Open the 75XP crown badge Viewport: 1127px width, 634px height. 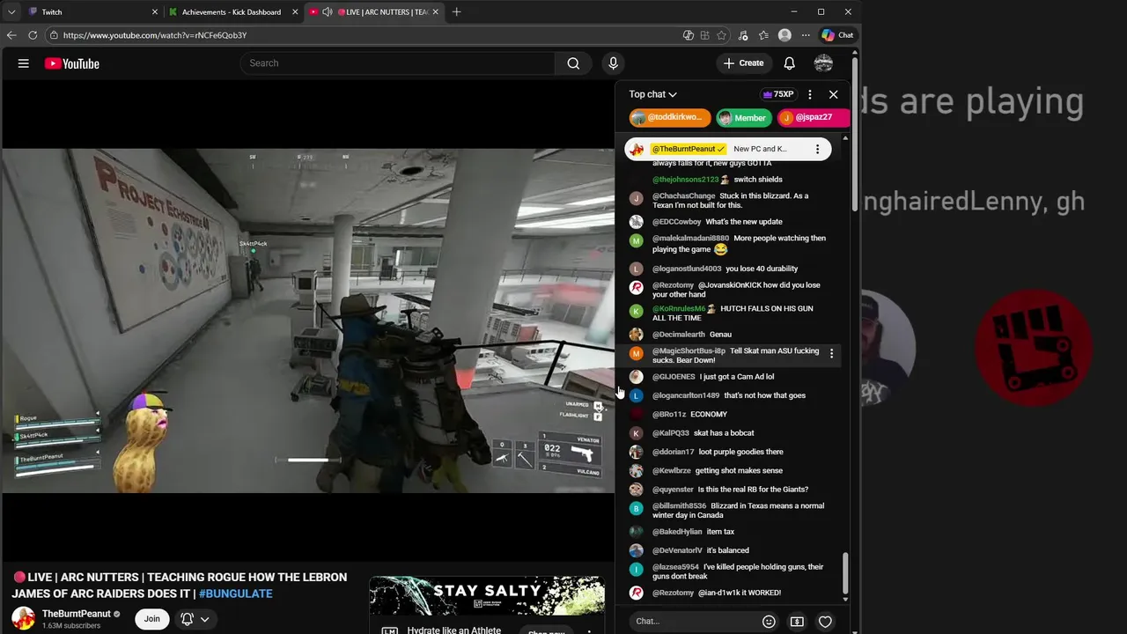click(x=777, y=94)
